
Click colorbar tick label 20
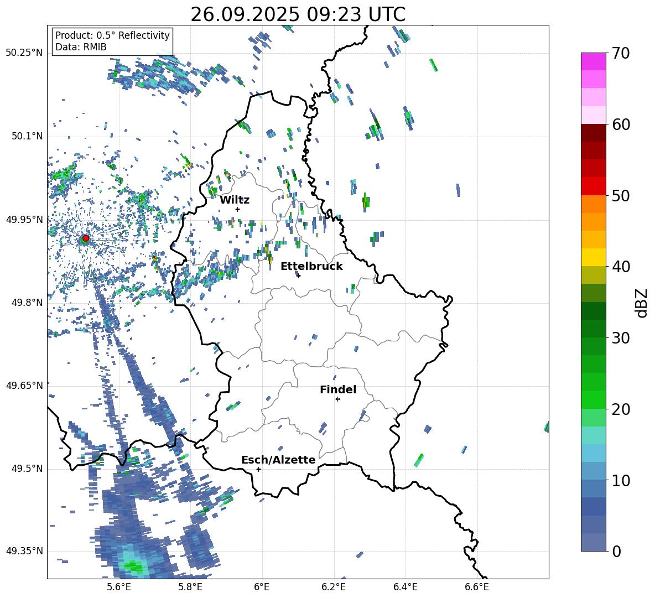click(620, 409)
